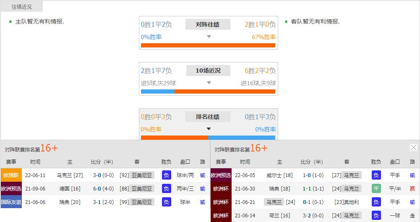Click 乌克兰 home team in 21-06-21 row
420x222 pixels.
(x=274, y=202)
